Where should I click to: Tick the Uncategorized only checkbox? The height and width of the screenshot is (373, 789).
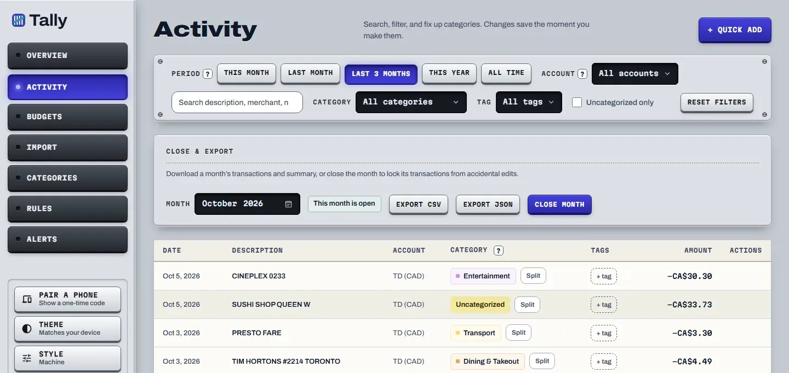577,102
